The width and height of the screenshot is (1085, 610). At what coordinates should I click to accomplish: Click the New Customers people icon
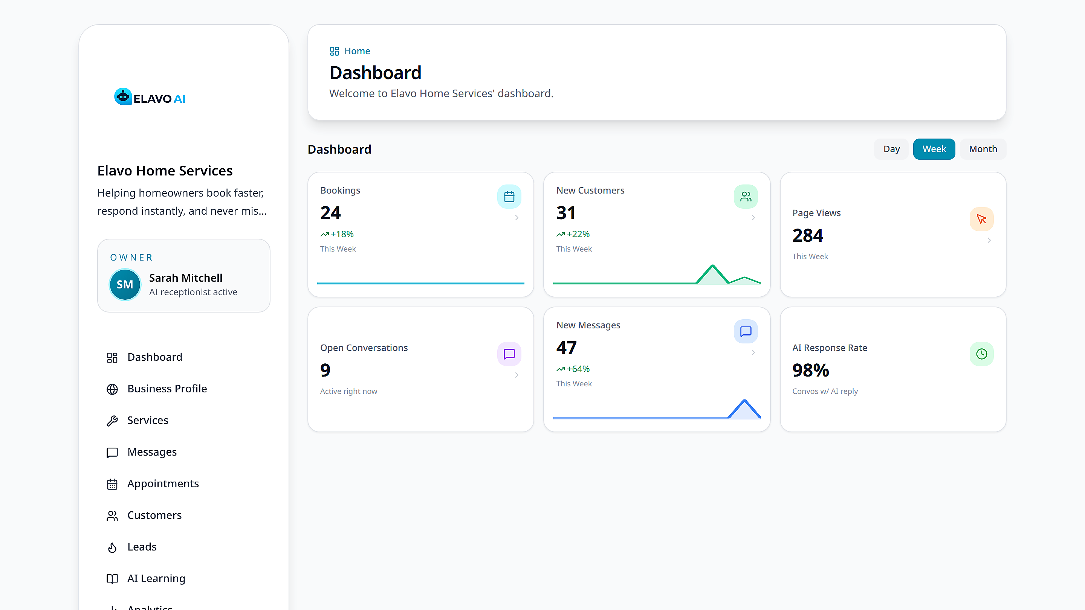pos(746,197)
